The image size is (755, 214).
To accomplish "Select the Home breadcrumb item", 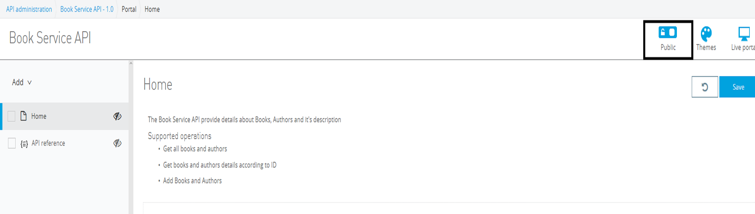I will point(152,9).
